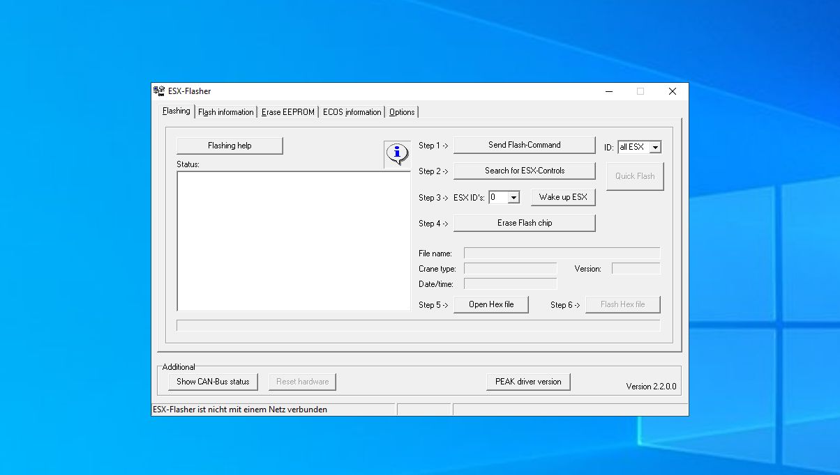Click Search for ESX-Controls button
The height and width of the screenshot is (475, 840).
tap(524, 171)
